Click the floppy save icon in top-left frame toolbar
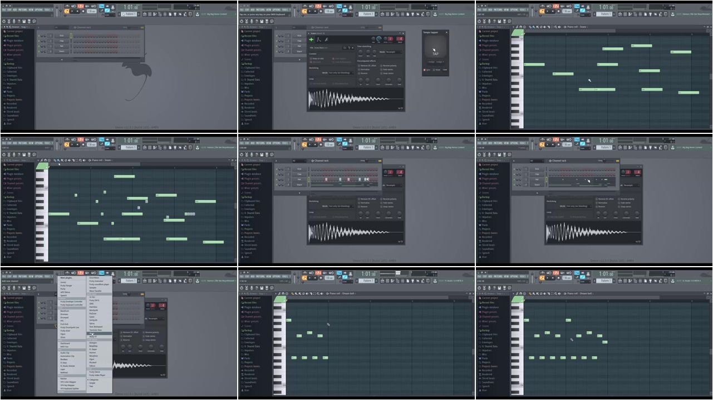The image size is (713, 400). [24, 21]
